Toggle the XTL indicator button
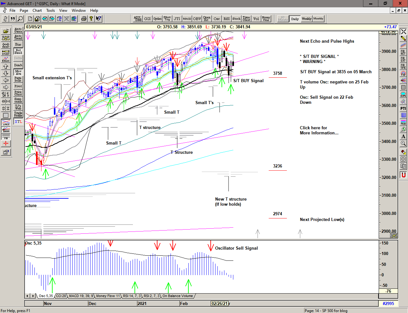The width and height of the screenshot is (408, 313). [x=18, y=122]
